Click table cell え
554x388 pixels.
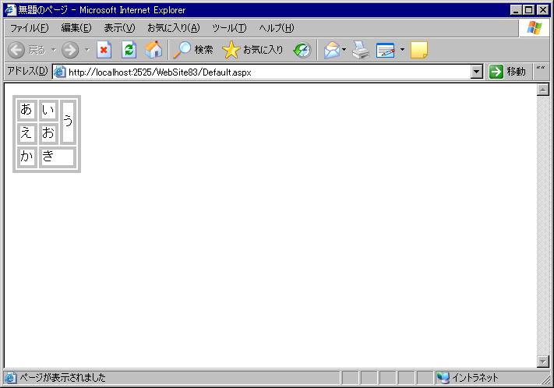click(26, 133)
